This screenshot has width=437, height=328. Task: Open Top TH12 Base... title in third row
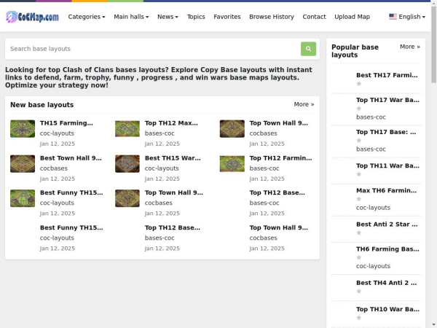(277, 192)
